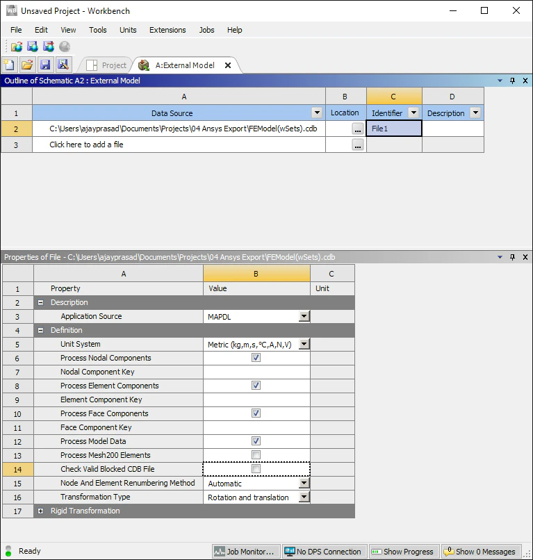
Task: Open the View menu
Action: coord(68,30)
